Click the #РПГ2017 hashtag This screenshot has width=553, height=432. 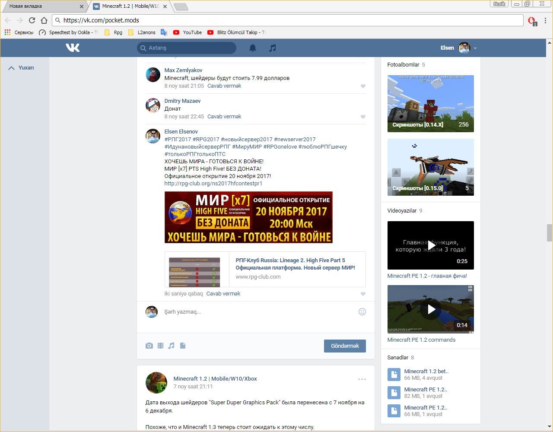178,140
